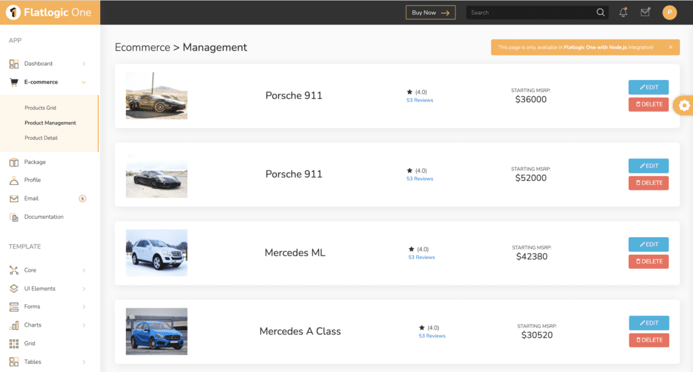Delete the $36000 Porsche 911
The height and width of the screenshot is (372, 693).
[x=648, y=104]
